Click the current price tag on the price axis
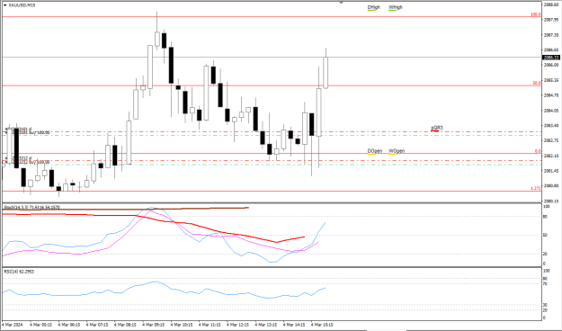The image size is (562, 331). coord(551,58)
